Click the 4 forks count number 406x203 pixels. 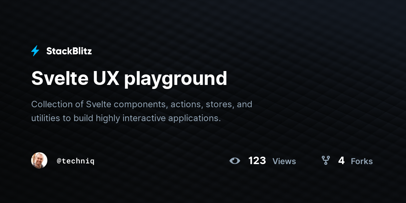pyautogui.click(x=341, y=160)
